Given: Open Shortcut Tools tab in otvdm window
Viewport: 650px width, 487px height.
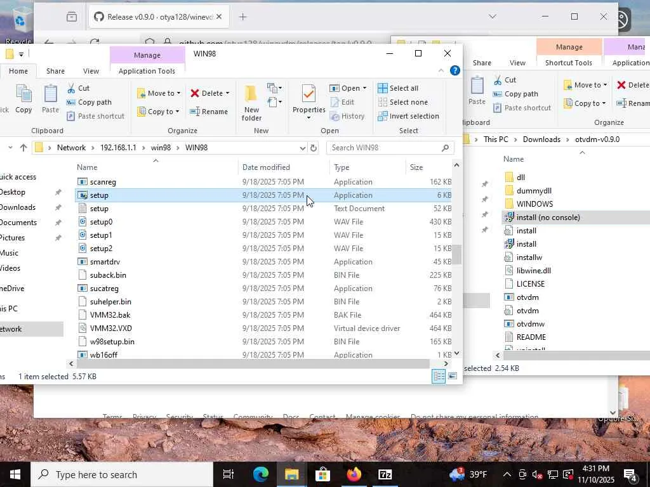Looking at the screenshot, I should point(569,63).
